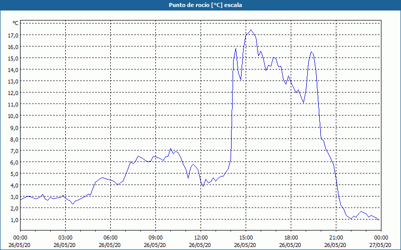Image resolution: width=401 pixels, height=250 pixels.
Task: Click the 6,0 y-axis value
Action: (15, 162)
